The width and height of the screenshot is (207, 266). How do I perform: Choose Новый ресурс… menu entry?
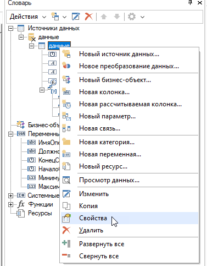click(130, 166)
